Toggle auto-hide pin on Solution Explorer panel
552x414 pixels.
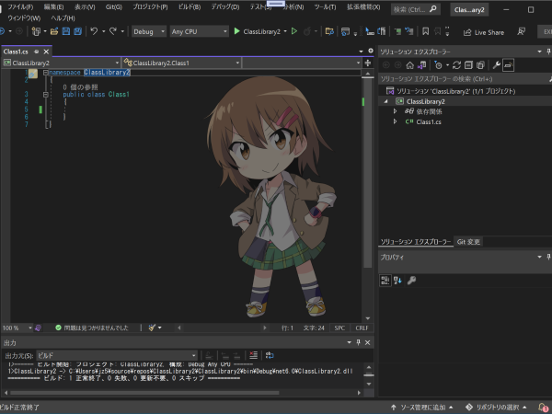[x=548, y=52]
